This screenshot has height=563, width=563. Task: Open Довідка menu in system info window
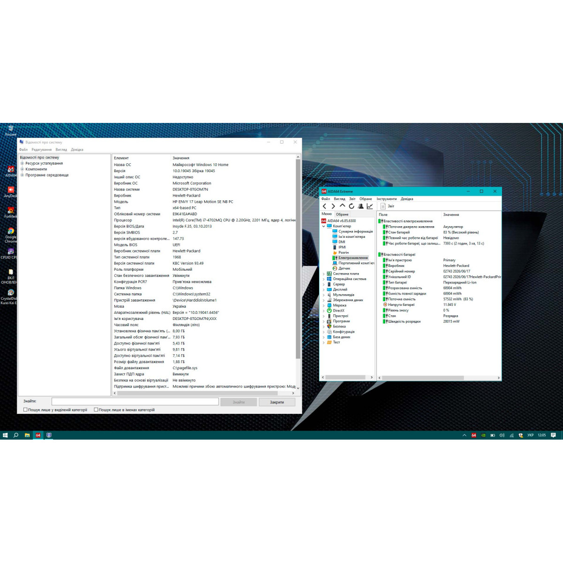point(77,150)
